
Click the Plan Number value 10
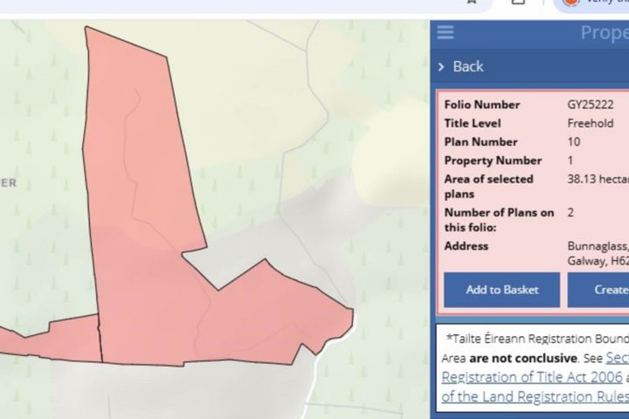coord(574,142)
